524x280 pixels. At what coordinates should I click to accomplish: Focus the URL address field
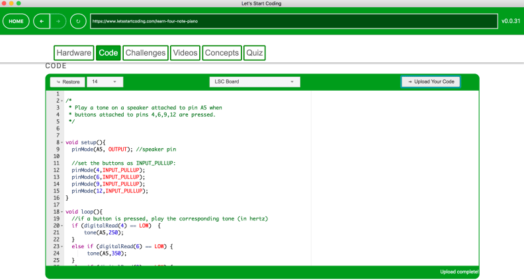[x=294, y=21]
